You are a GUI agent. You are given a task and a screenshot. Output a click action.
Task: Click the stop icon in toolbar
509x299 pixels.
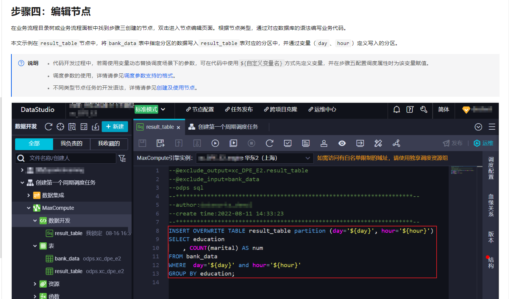251,143
